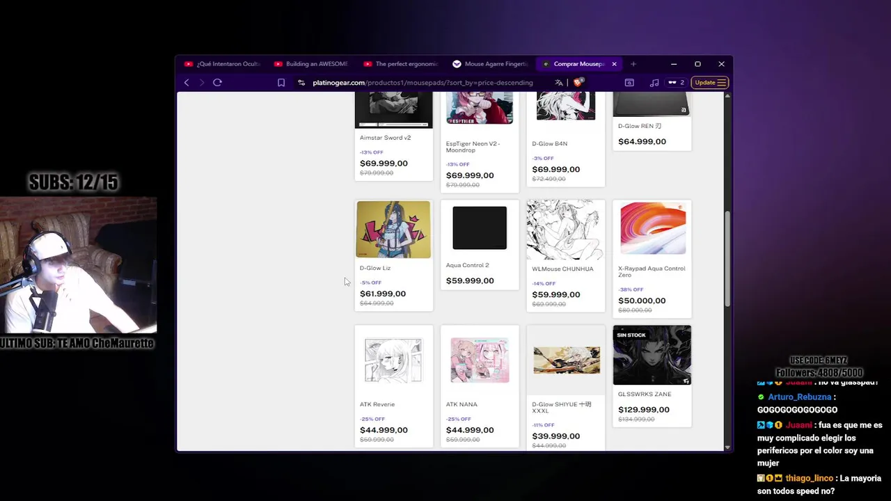Click the Update menu button
This screenshot has width=891, height=501.
710,83
